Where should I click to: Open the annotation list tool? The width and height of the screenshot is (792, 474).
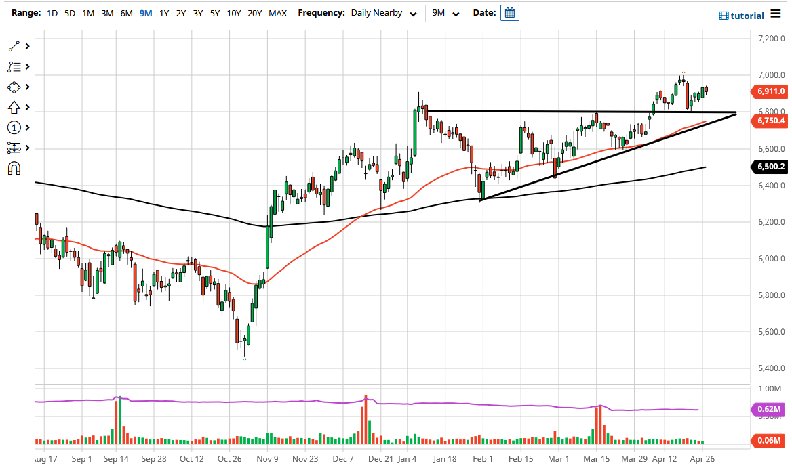tap(14, 66)
